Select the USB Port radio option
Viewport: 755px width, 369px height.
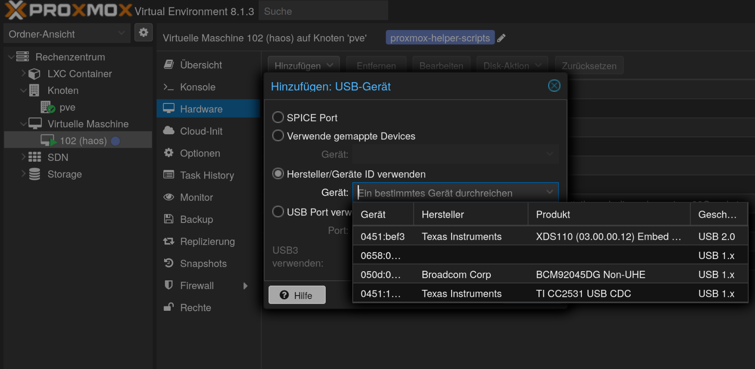(x=278, y=212)
